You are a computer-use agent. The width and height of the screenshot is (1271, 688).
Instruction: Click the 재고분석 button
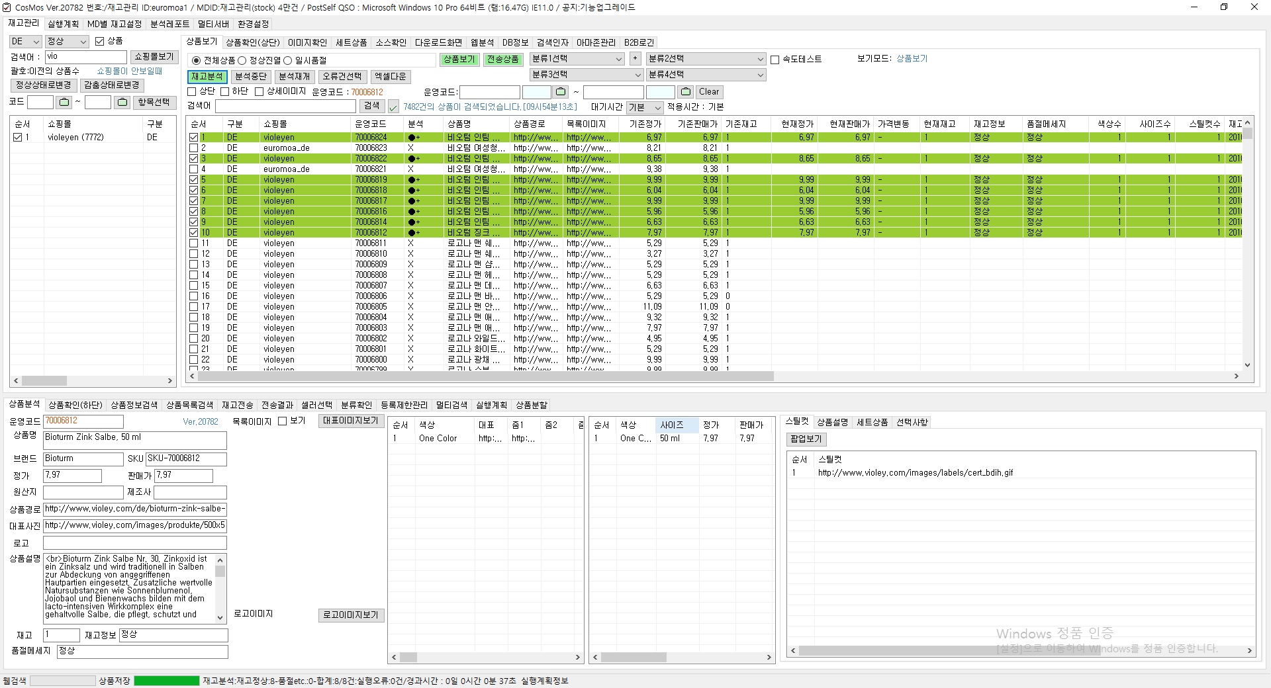click(207, 77)
